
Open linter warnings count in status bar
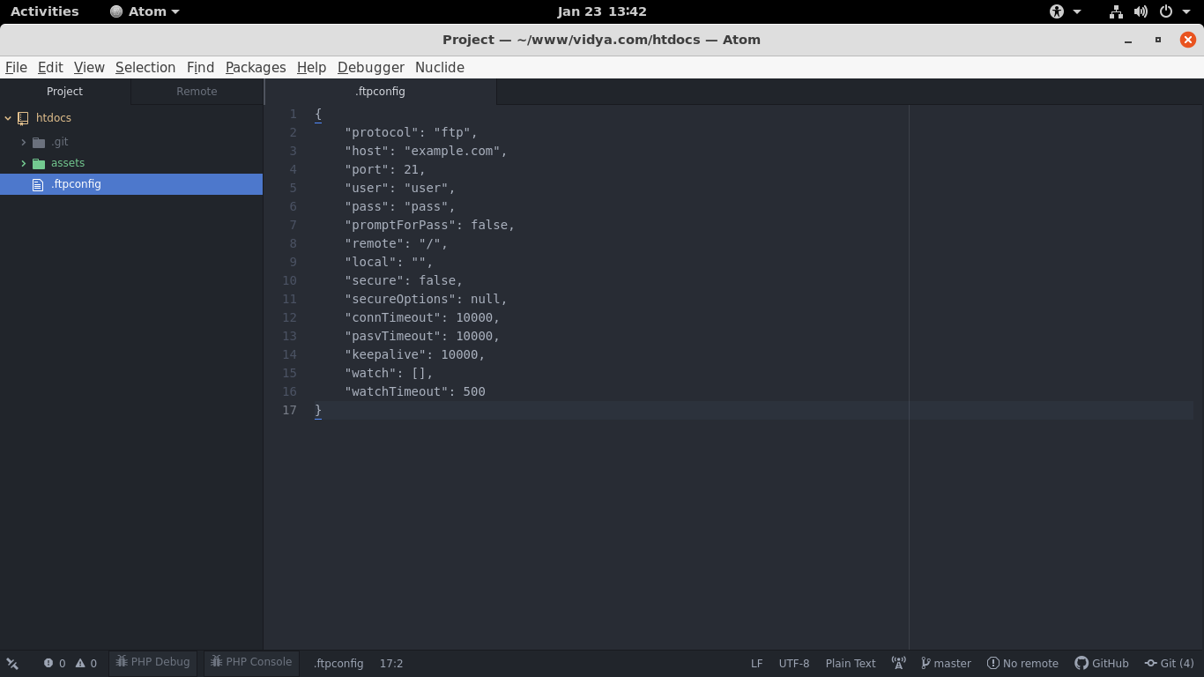pyautogui.click(x=86, y=664)
